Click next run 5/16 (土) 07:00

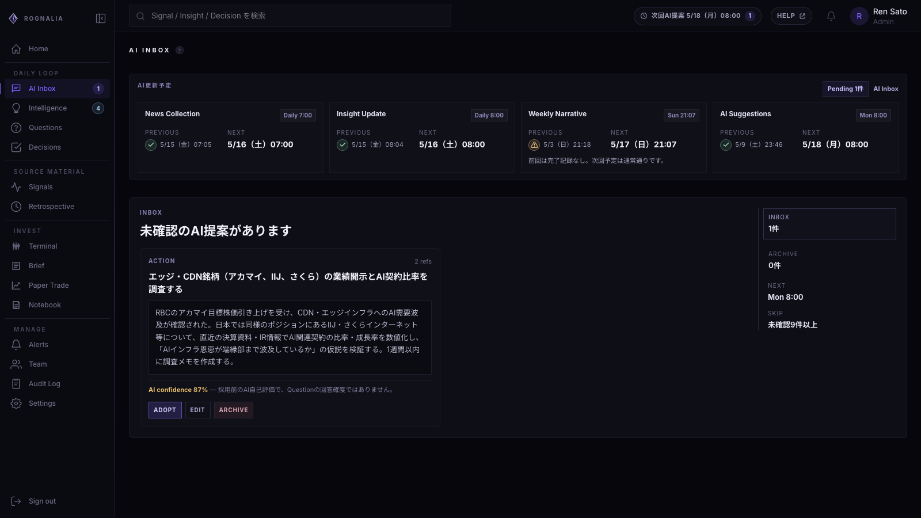pyautogui.click(x=260, y=144)
